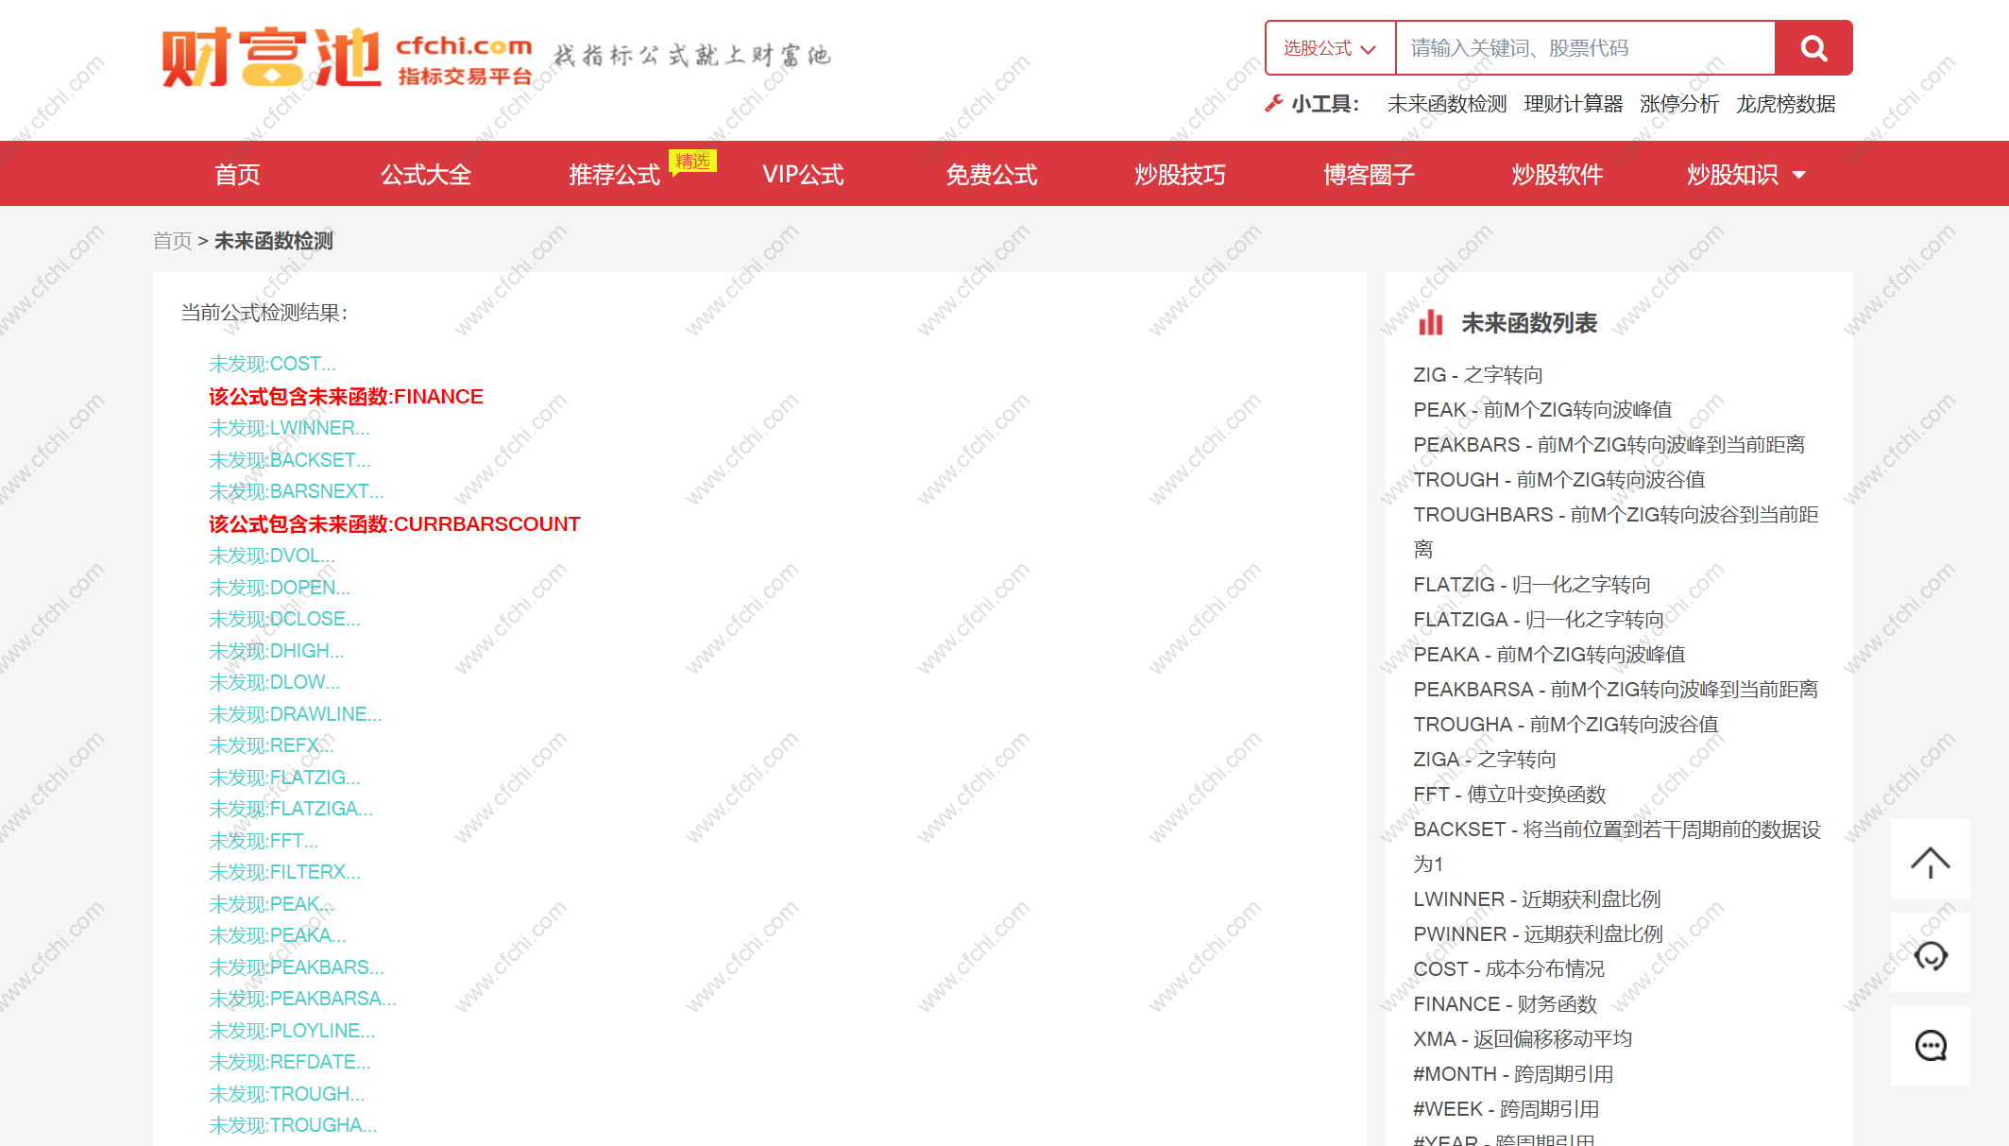Click the red FINANCE future-function result
This screenshot has height=1146, width=2009.
[x=346, y=397]
